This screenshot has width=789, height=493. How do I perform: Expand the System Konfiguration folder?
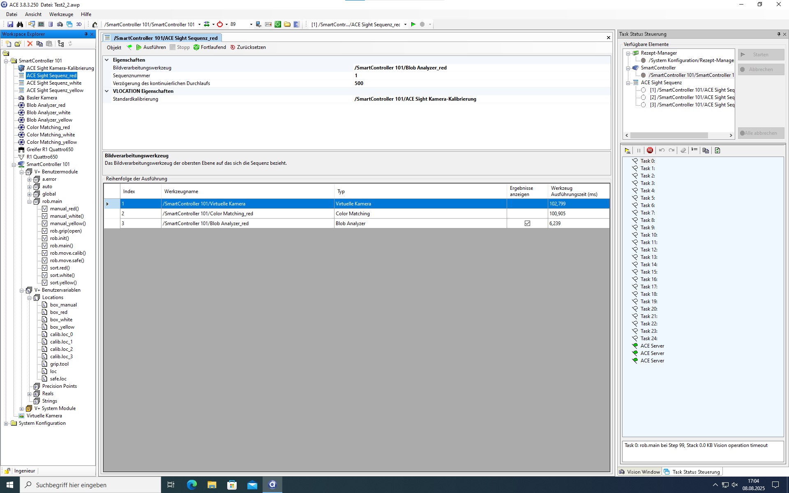[x=6, y=424]
